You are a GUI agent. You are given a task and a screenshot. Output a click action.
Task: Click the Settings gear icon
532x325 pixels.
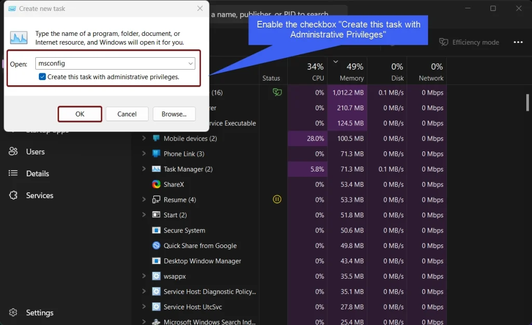click(13, 313)
